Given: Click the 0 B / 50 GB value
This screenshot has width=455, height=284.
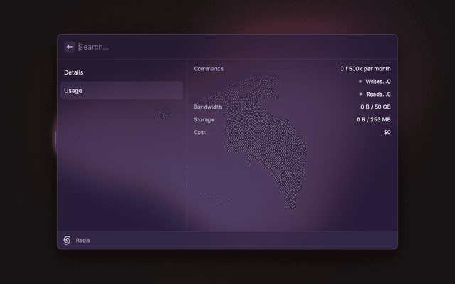Looking at the screenshot, I should 375,107.
